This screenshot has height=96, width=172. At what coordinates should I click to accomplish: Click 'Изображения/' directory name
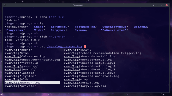pyautogui.click(x=86, y=27)
